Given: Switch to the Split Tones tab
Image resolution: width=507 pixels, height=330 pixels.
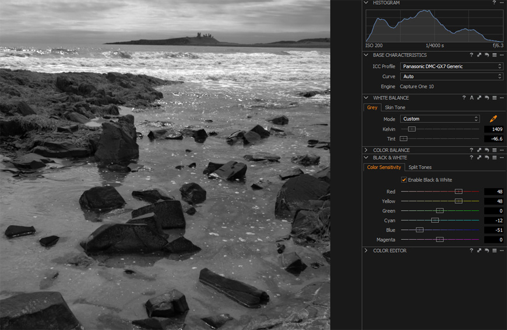Looking at the screenshot, I should (x=420, y=168).
